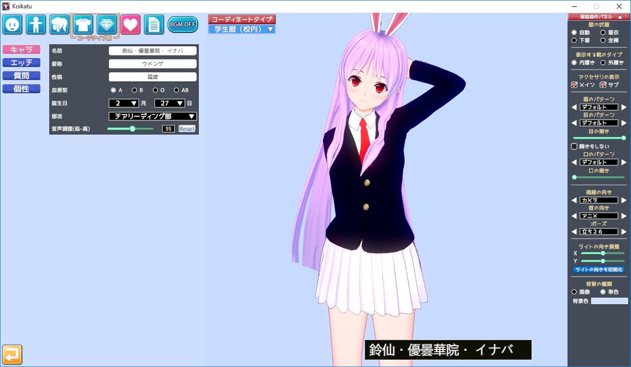The image size is (631, 367).
Task: Next pose (ポーズ) arrow
Action: point(624,232)
